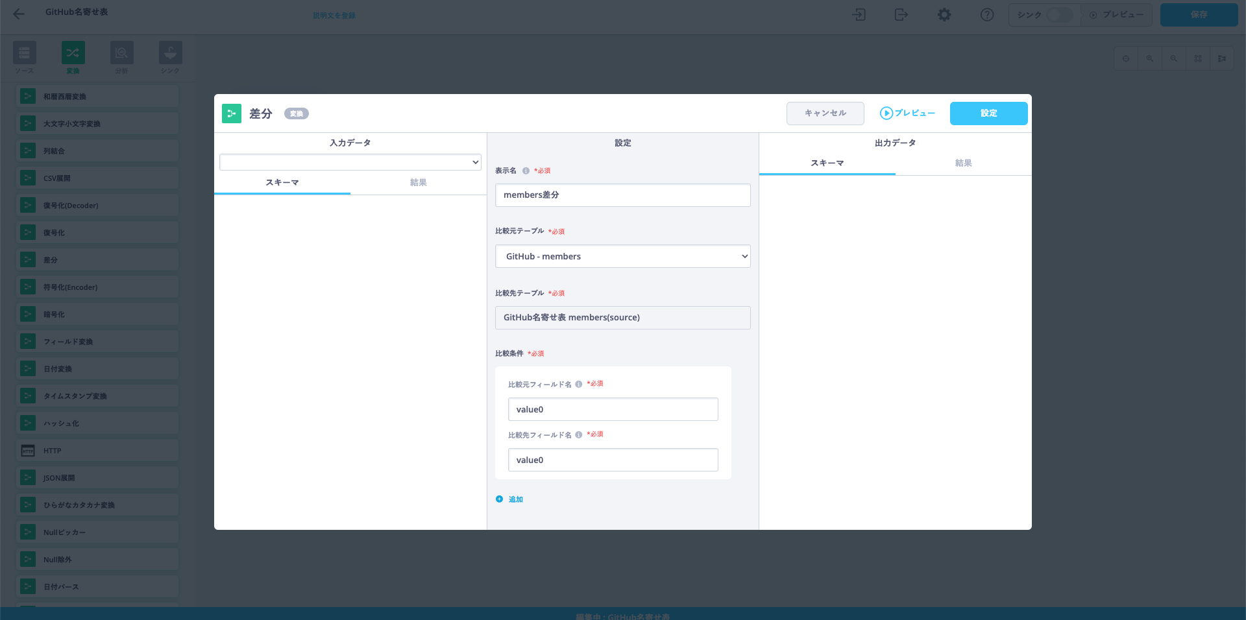Image resolution: width=1246 pixels, height=620 pixels.
Task: Click the 表示名 field containing members差分
Action: (x=623, y=195)
